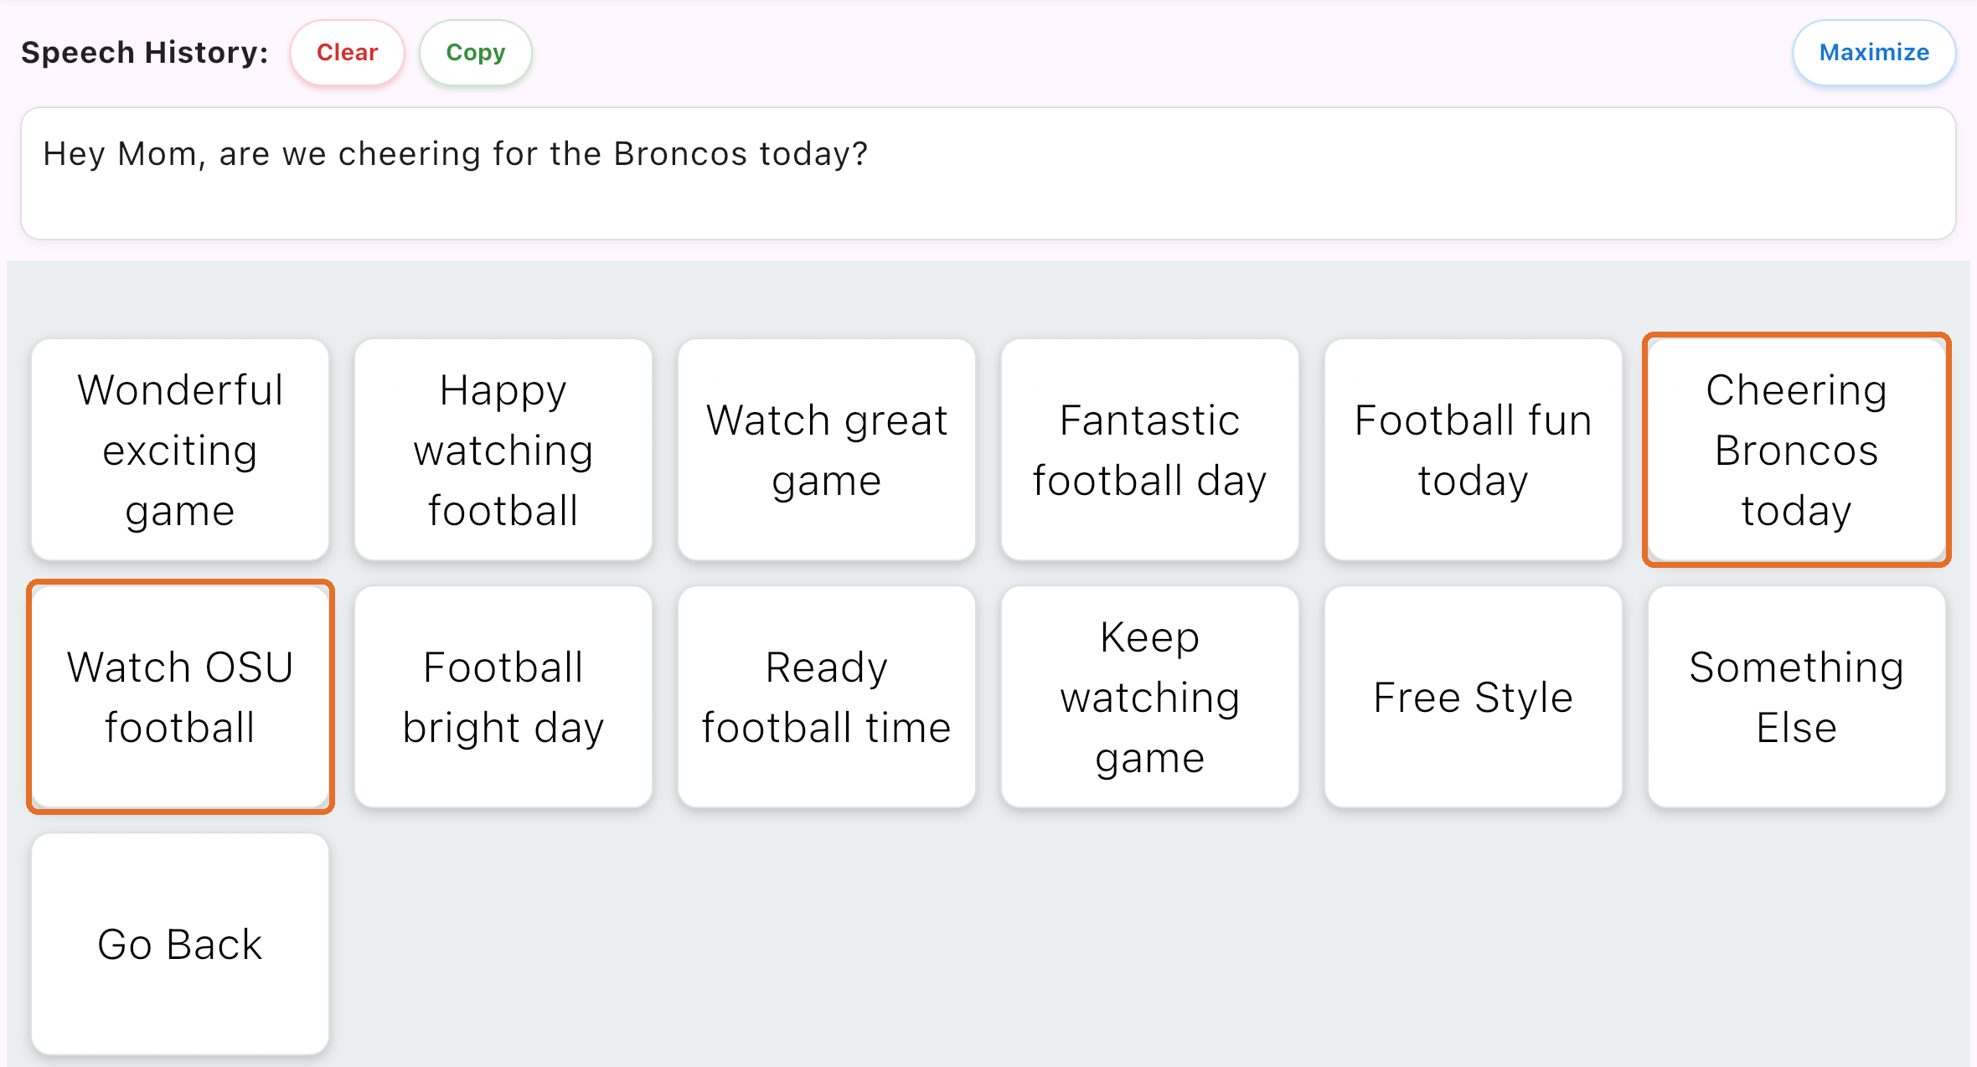This screenshot has width=1977, height=1067.
Task: Select the 'Watch great game' phrase
Action: (x=827, y=450)
